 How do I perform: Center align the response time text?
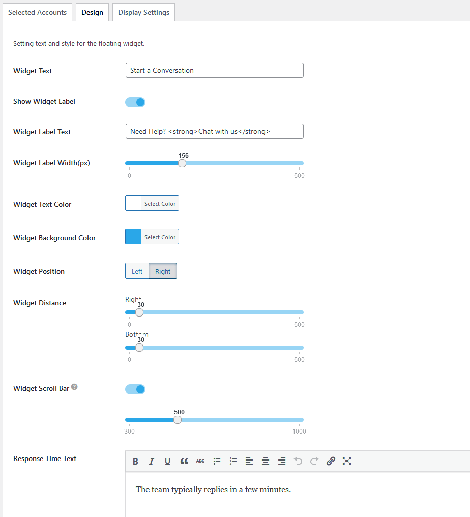266,461
